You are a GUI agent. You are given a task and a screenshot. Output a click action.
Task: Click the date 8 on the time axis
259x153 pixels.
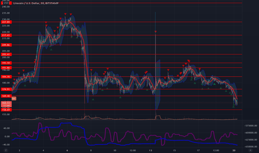[x=91, y=150]
